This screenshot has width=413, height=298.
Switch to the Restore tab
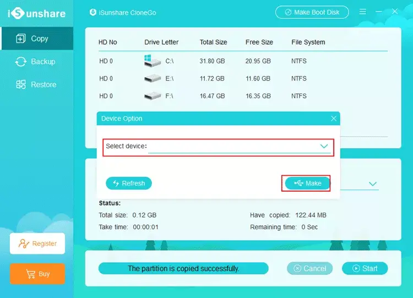pos(37,85)
